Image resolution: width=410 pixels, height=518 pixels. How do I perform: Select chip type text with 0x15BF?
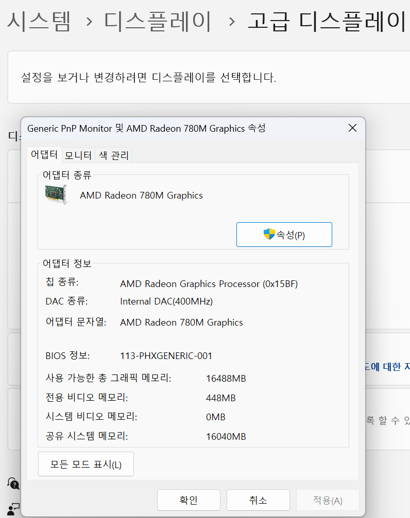coord(209,284)
